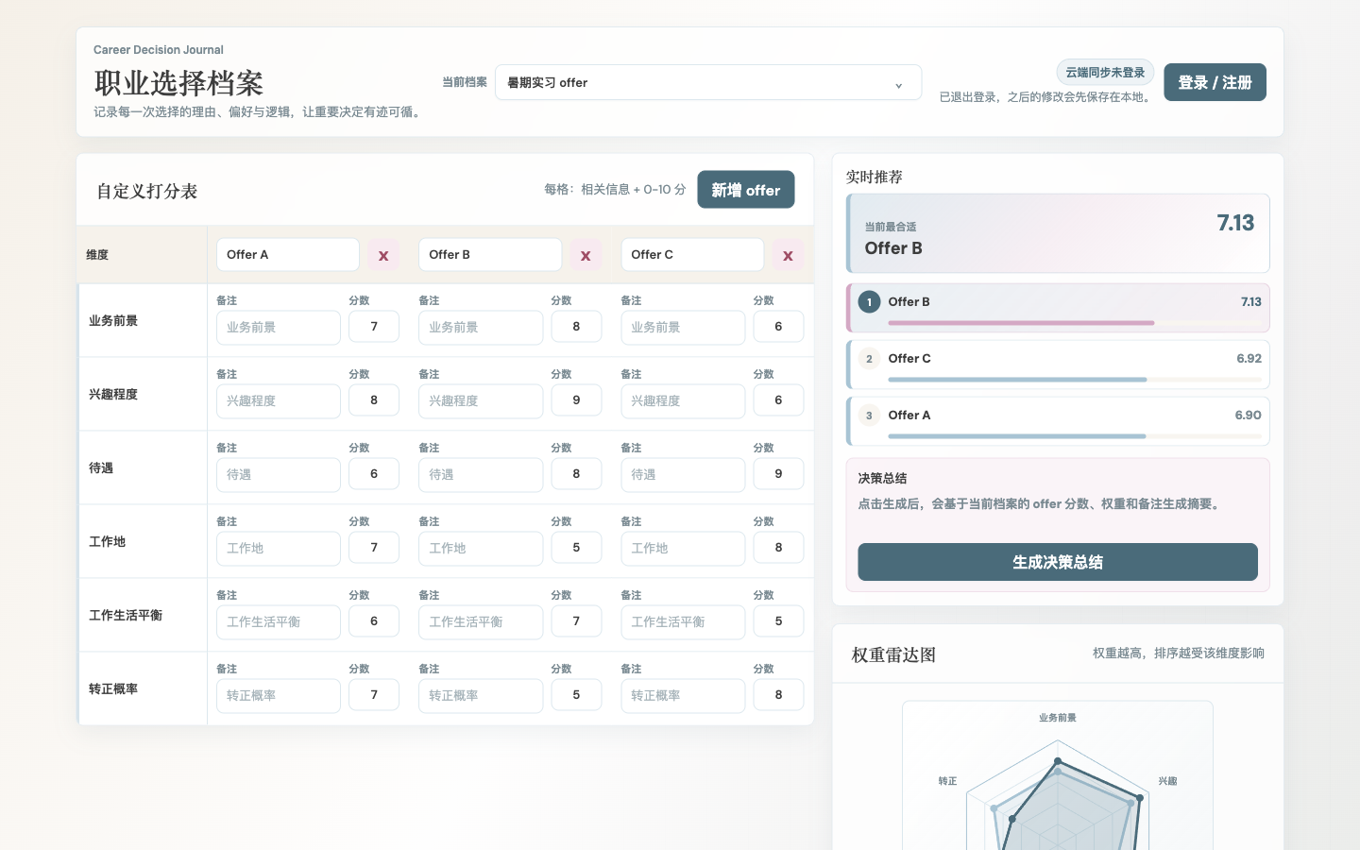
Task: Click the 生成决策总结 button
Action: click(x=1058, y=562)
